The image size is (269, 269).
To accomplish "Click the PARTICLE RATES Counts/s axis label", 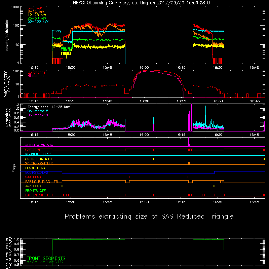I will [x=7, y=84].
